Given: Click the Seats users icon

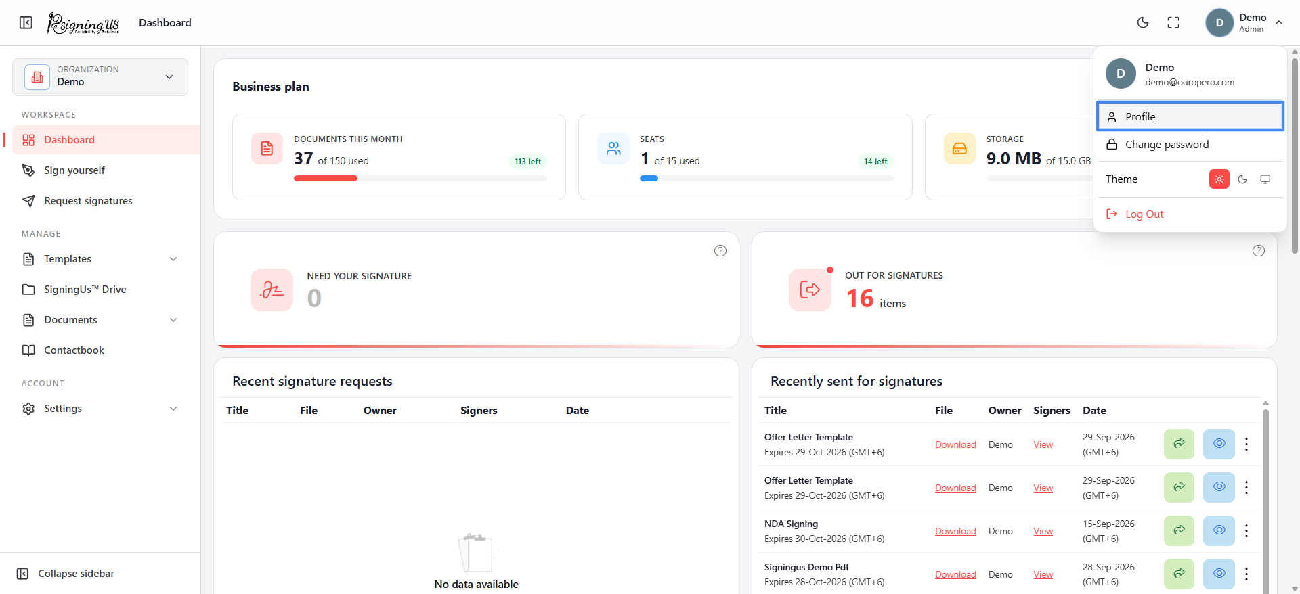Looking at the screenshot, I should point(613,148).
